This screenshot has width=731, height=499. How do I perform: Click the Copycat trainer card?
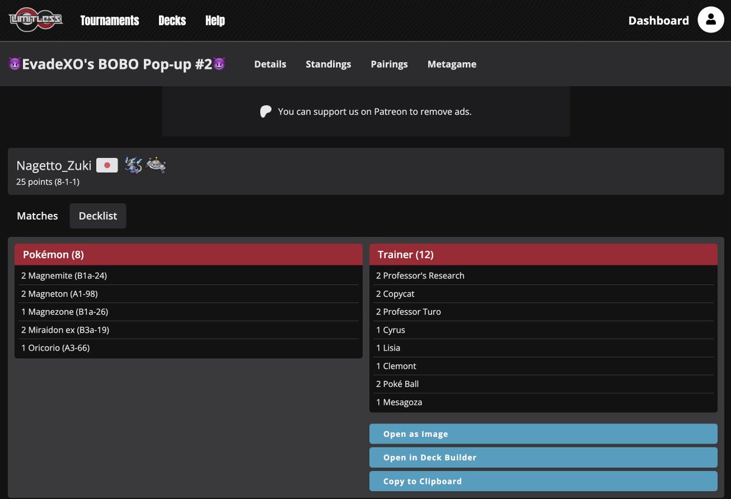click(543, 294)
